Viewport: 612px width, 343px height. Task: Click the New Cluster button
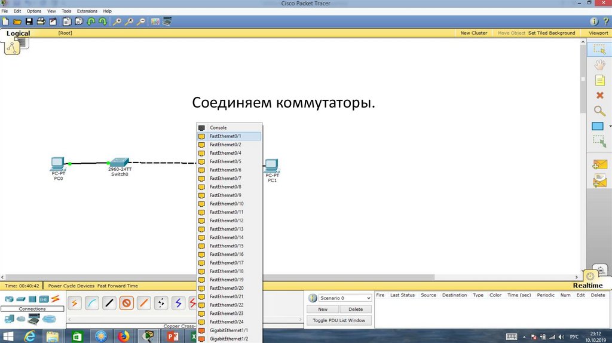pyautogui.click(x=473, y=33)
